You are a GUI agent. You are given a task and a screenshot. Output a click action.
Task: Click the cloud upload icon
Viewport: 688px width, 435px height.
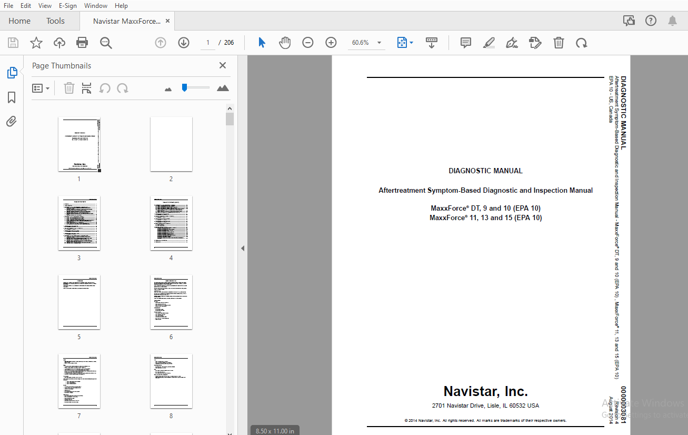coord(59,43)
